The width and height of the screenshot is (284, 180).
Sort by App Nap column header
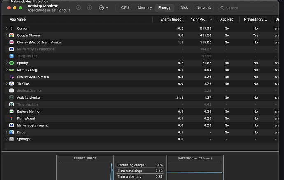click(x=227, y=19)
